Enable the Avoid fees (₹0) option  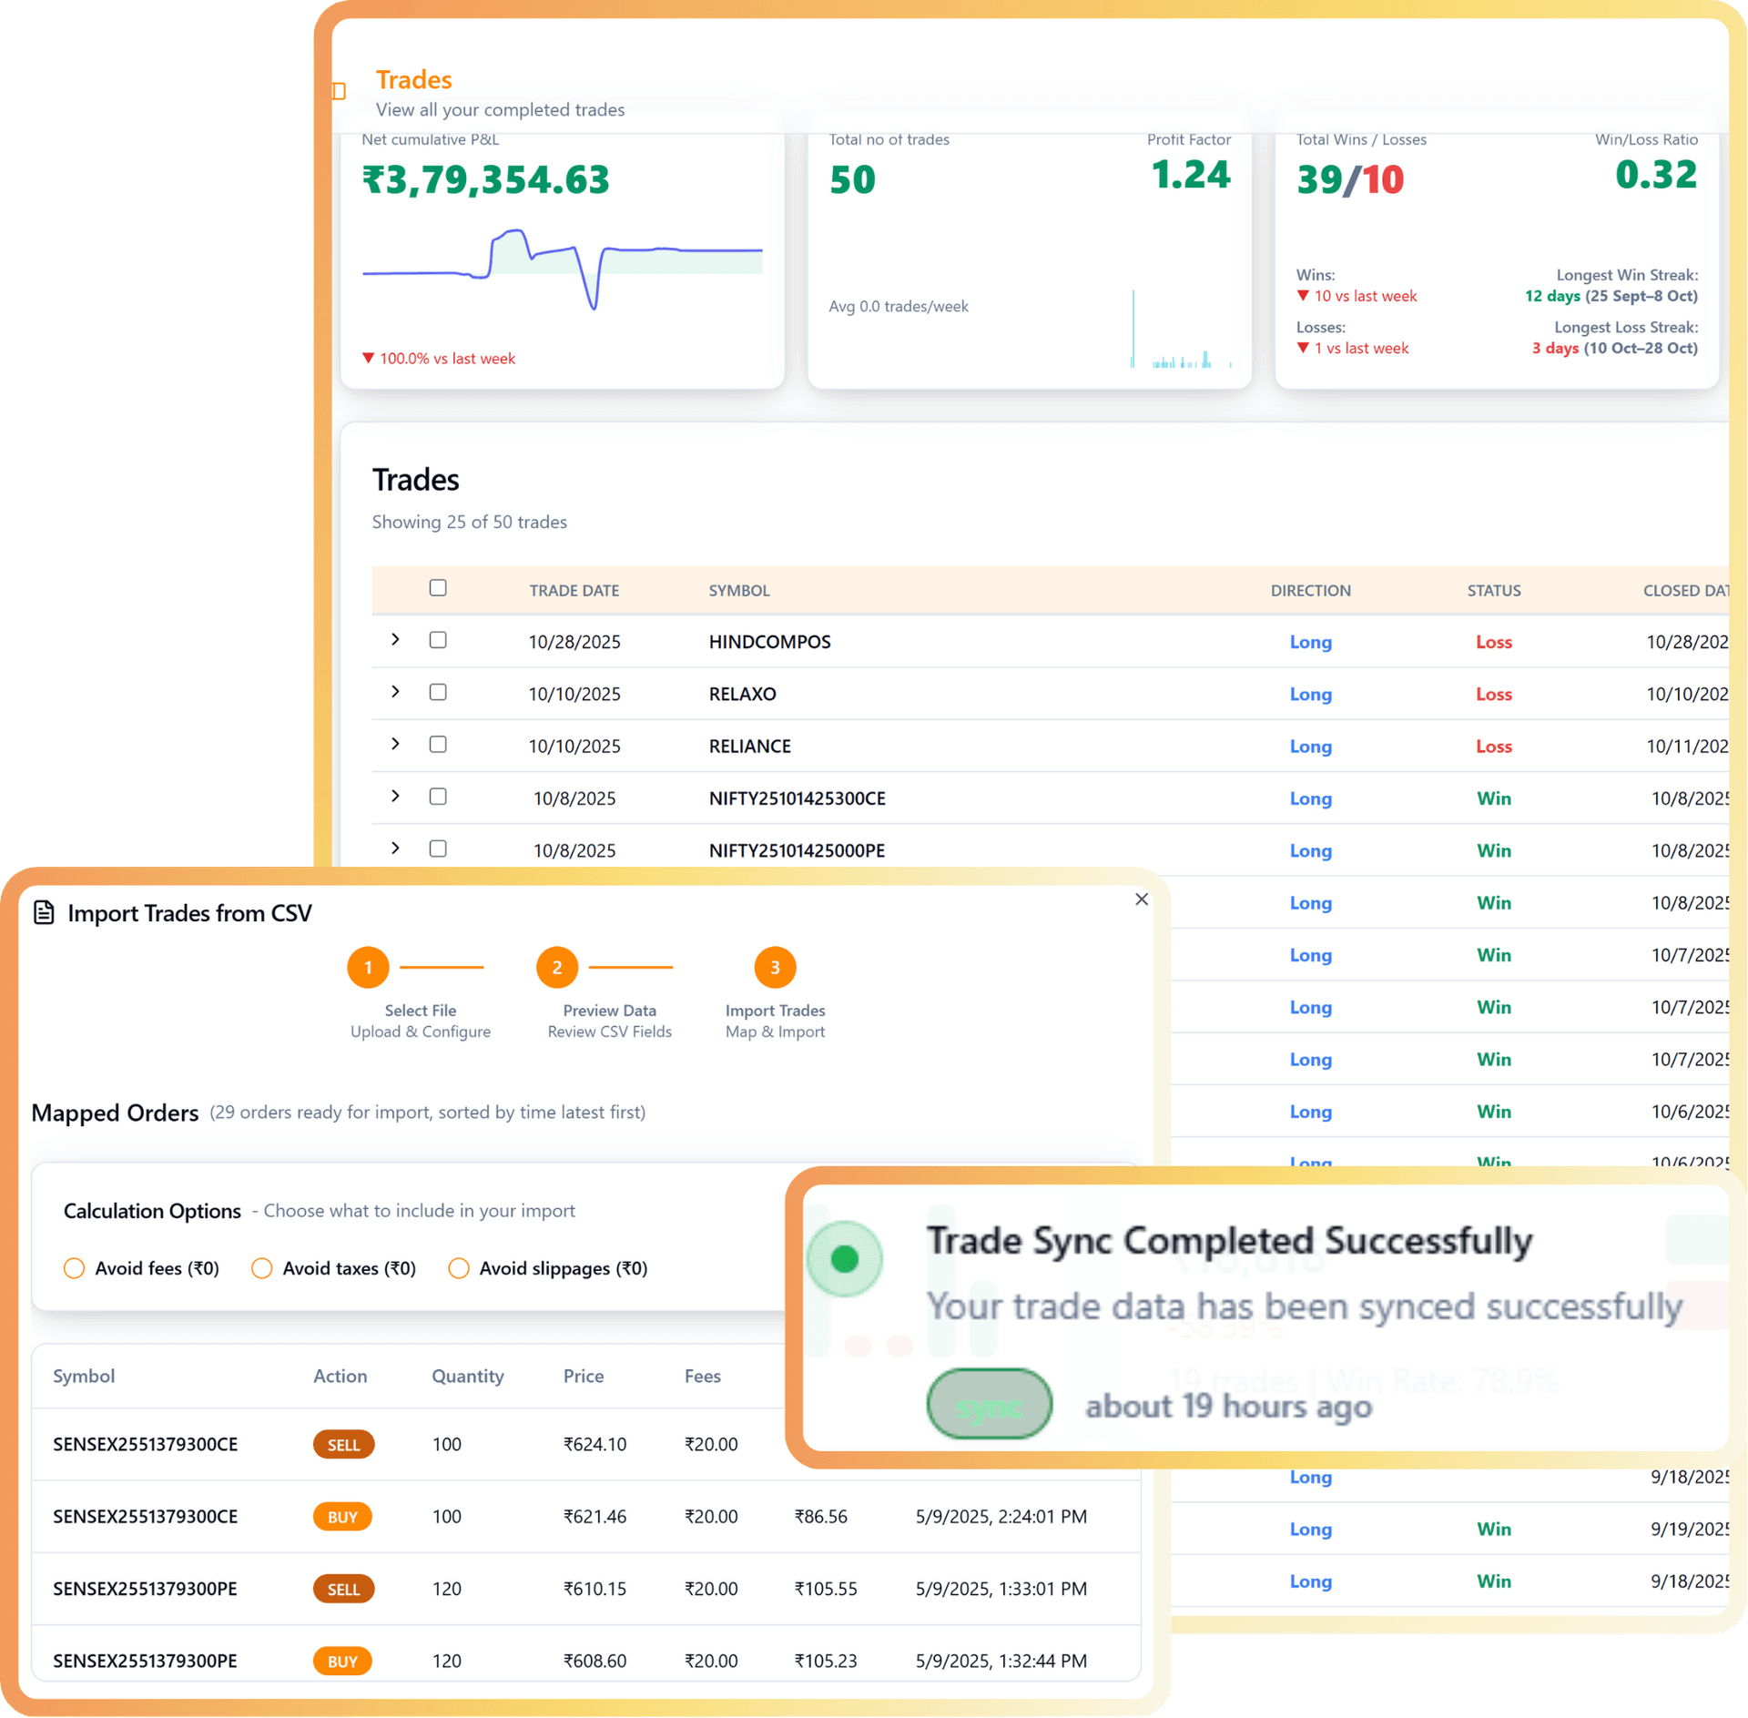(74, 1267)
